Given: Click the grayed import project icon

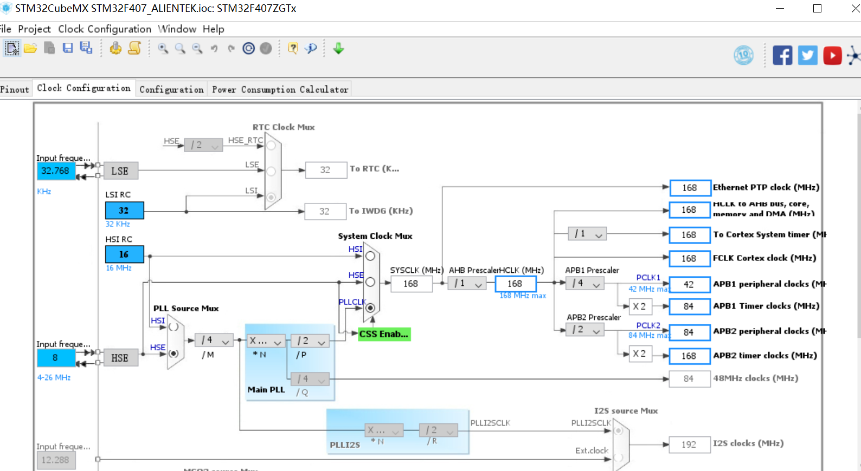Looking at the screenshot, I should [x=49, y=48].
